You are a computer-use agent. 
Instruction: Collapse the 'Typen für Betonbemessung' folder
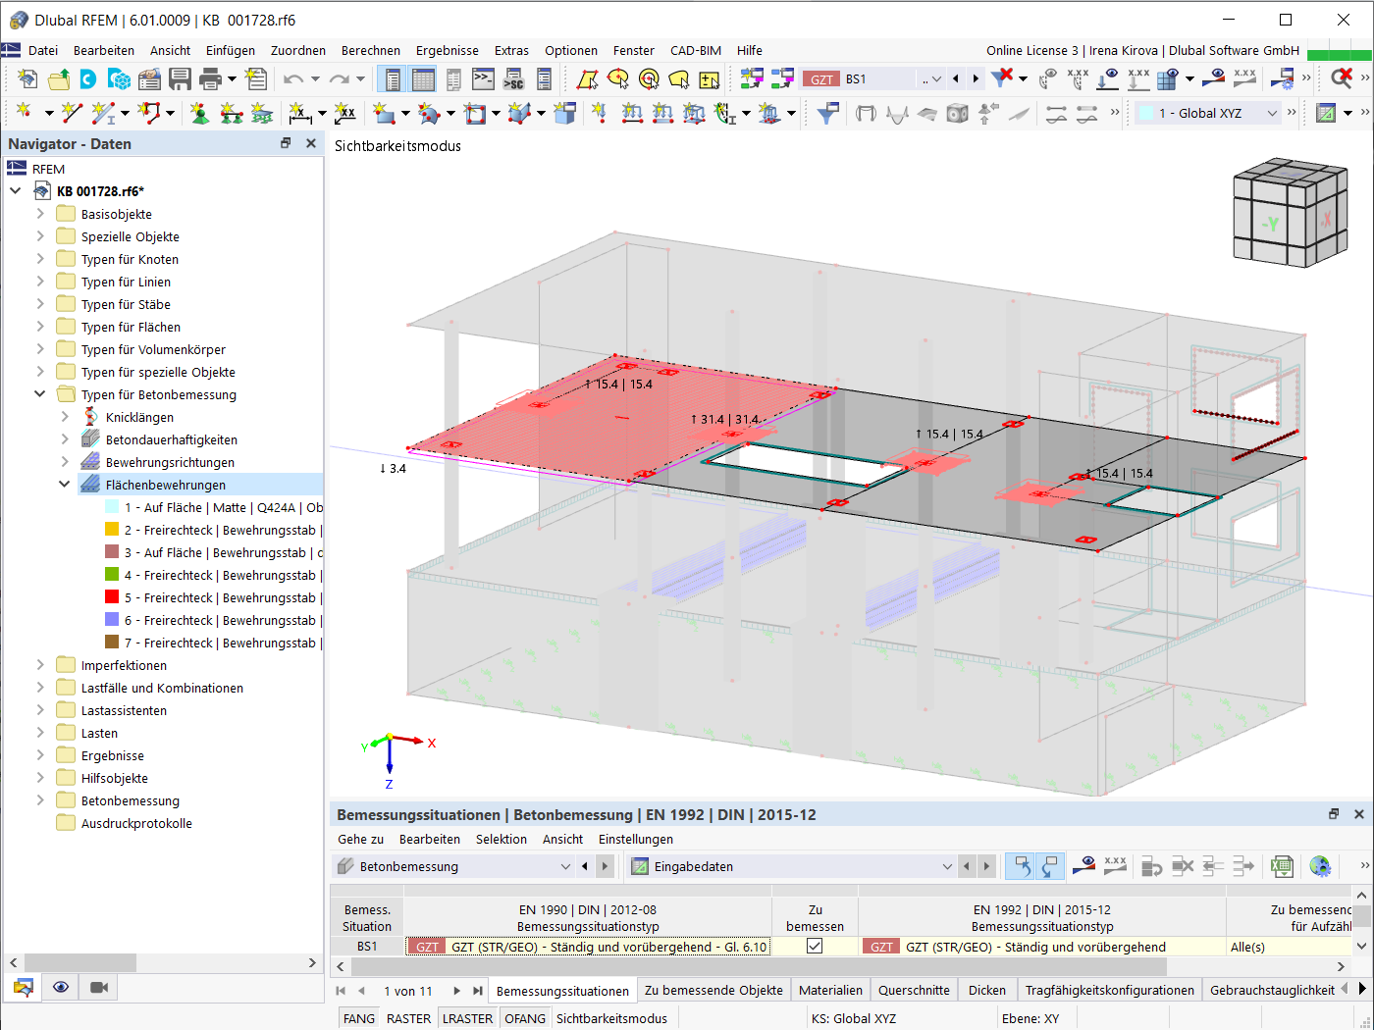click(x=40, y=394)
